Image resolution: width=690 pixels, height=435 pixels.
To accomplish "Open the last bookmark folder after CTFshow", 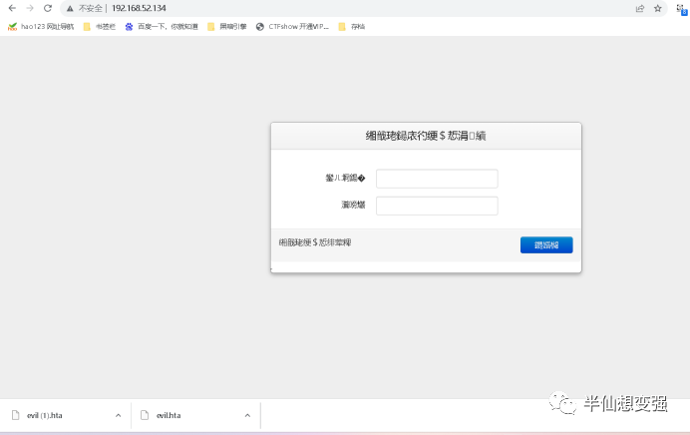I will click(352, 26).
